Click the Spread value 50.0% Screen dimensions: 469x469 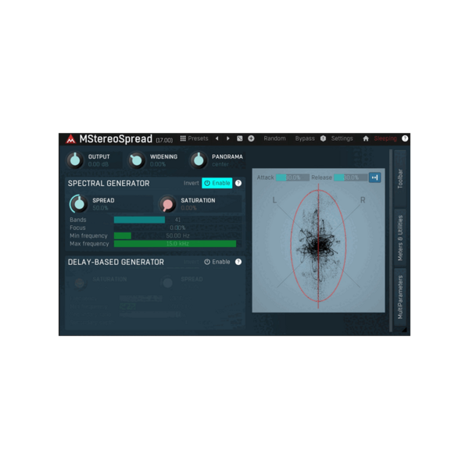100,208
